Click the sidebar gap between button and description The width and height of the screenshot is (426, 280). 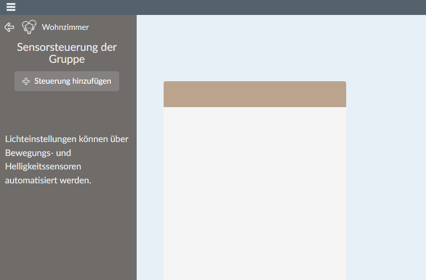tap(68, 112)
